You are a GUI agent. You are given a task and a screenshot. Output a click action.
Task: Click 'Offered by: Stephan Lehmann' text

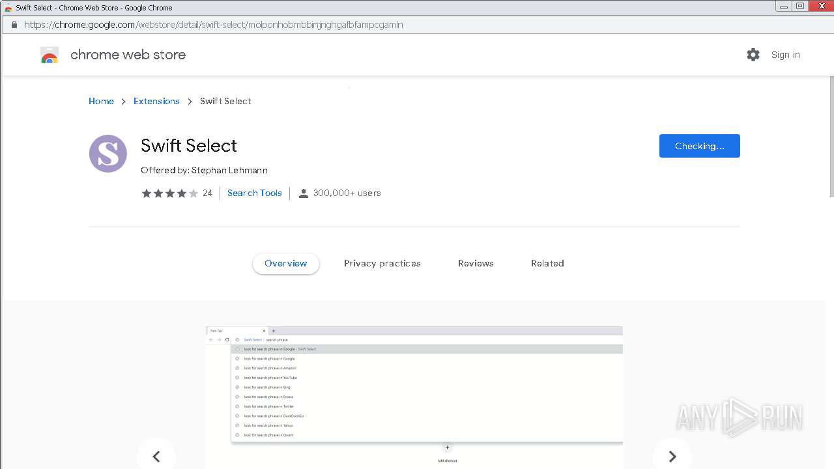(204, 170)
